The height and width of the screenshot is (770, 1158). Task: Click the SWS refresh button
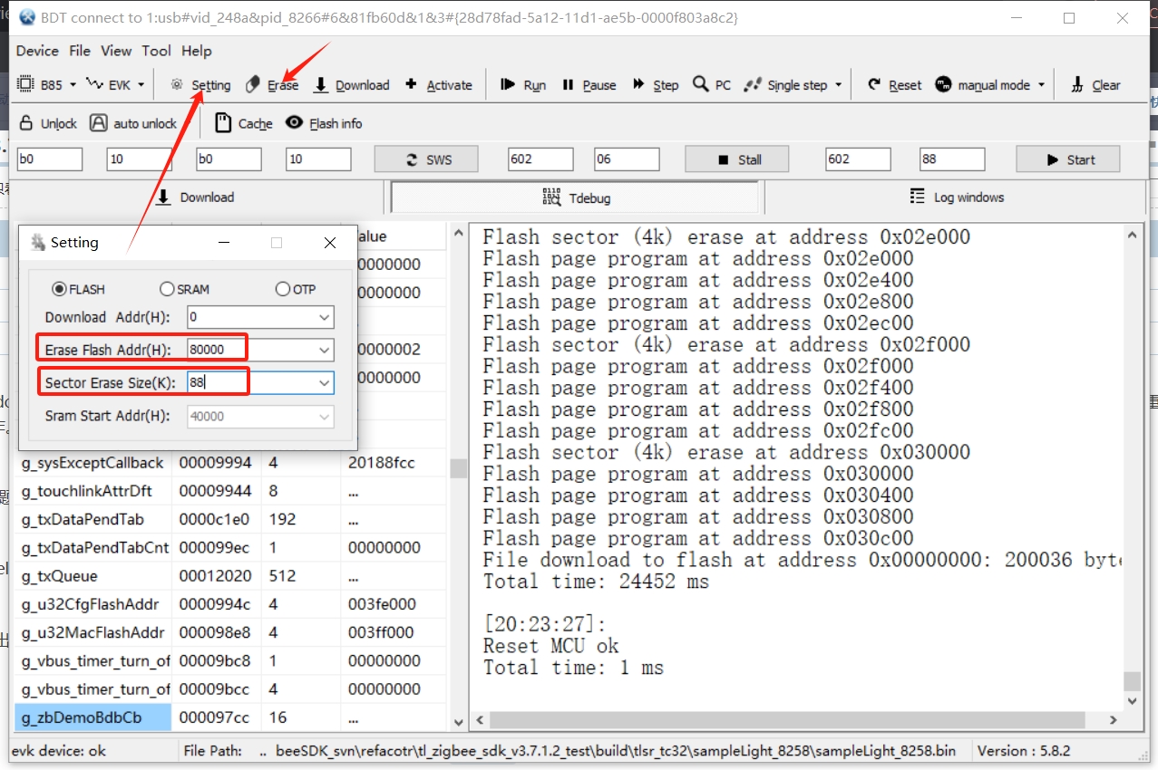tap(426, 159)
